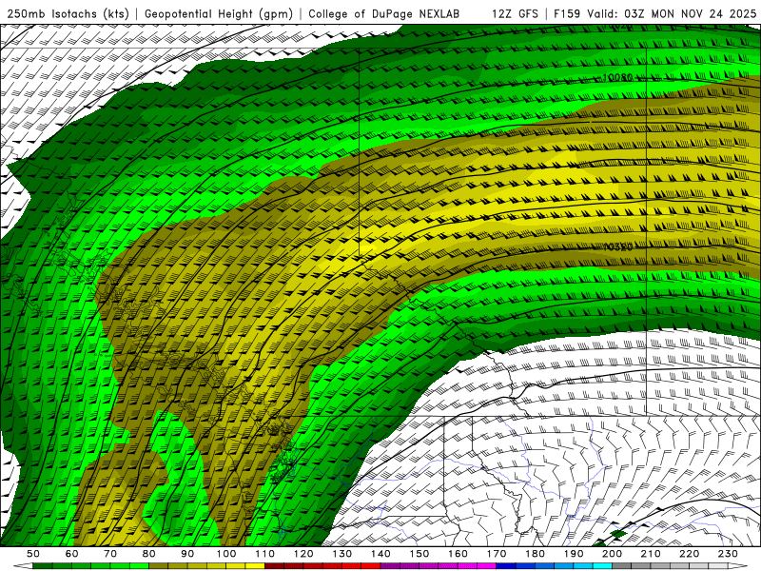Click the legend value 110
The height and width of the screenshot is (571, 761).
pos(264,554)
